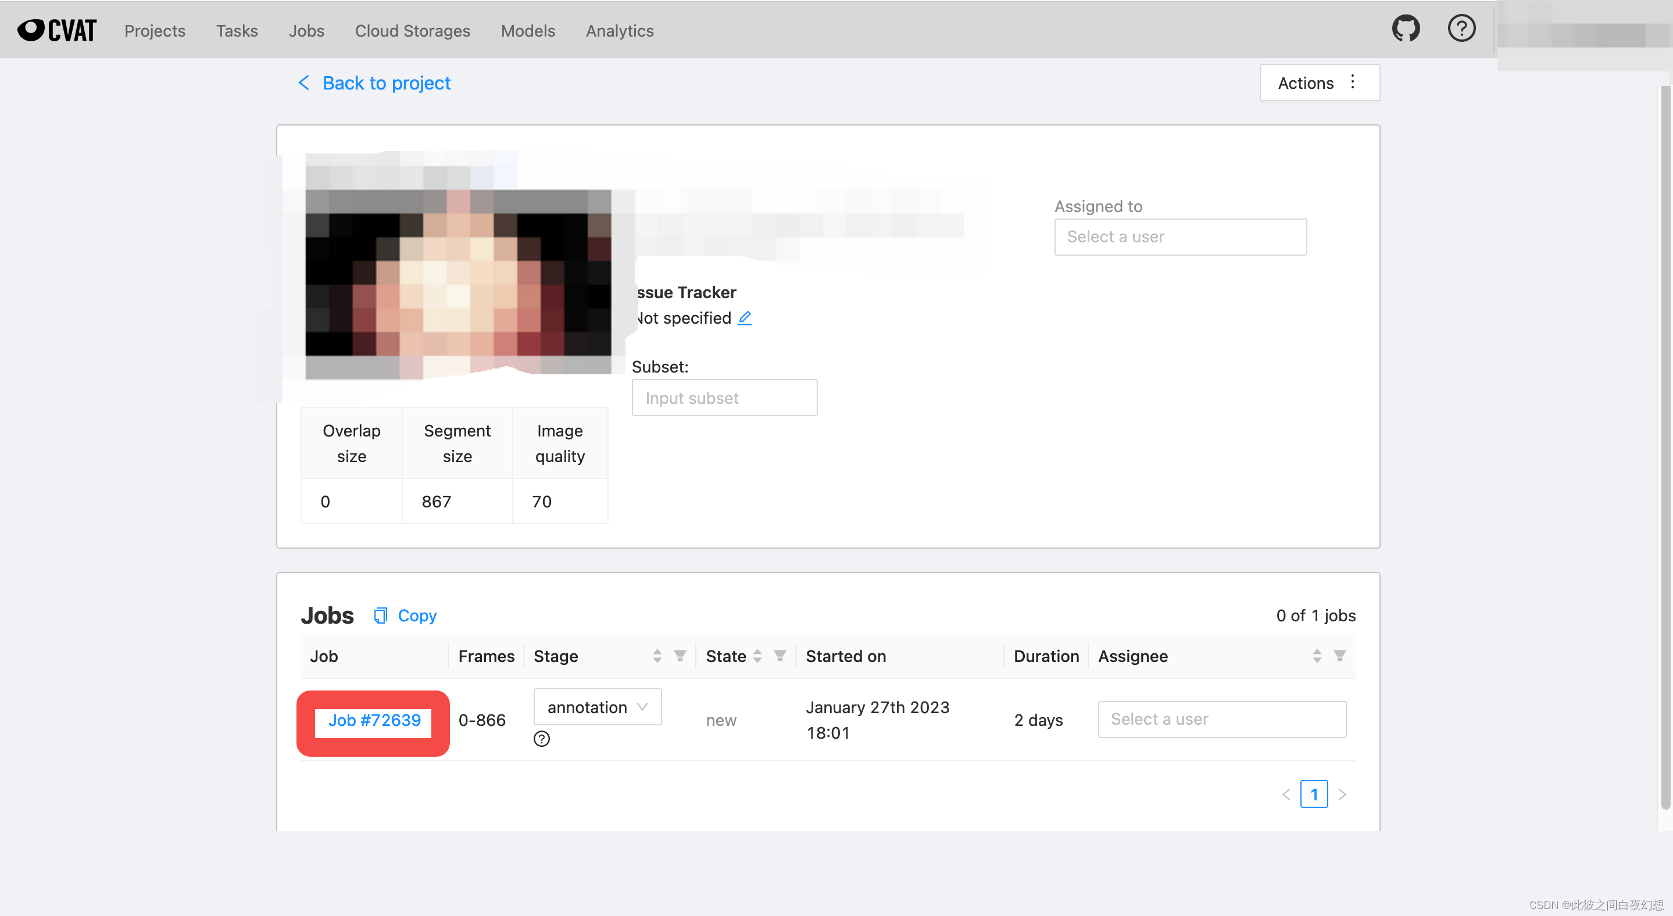Screen dimensions: 1673x916
Task: Expand the annotation stage dropdown
Action: (x=597, y=707)
